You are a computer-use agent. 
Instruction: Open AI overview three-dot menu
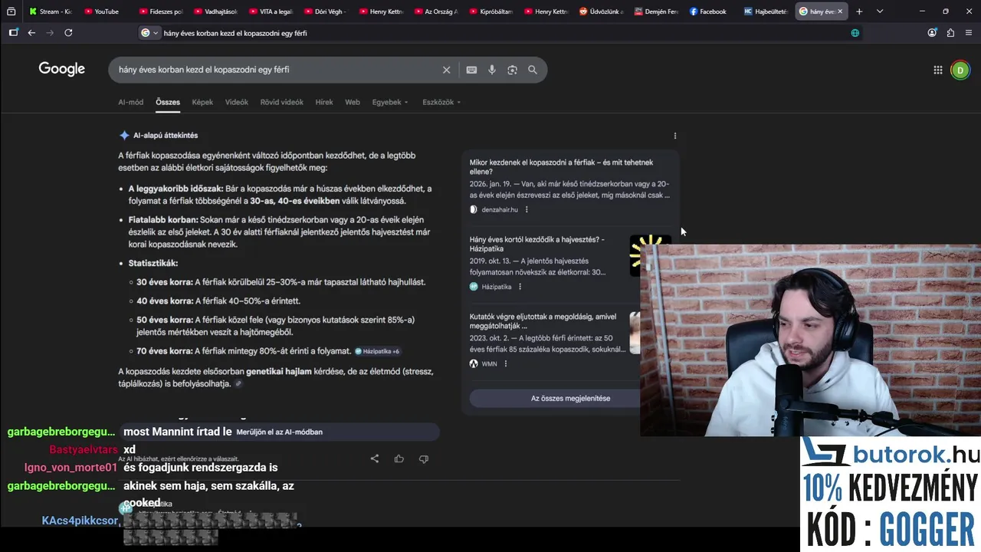point(675,136)
